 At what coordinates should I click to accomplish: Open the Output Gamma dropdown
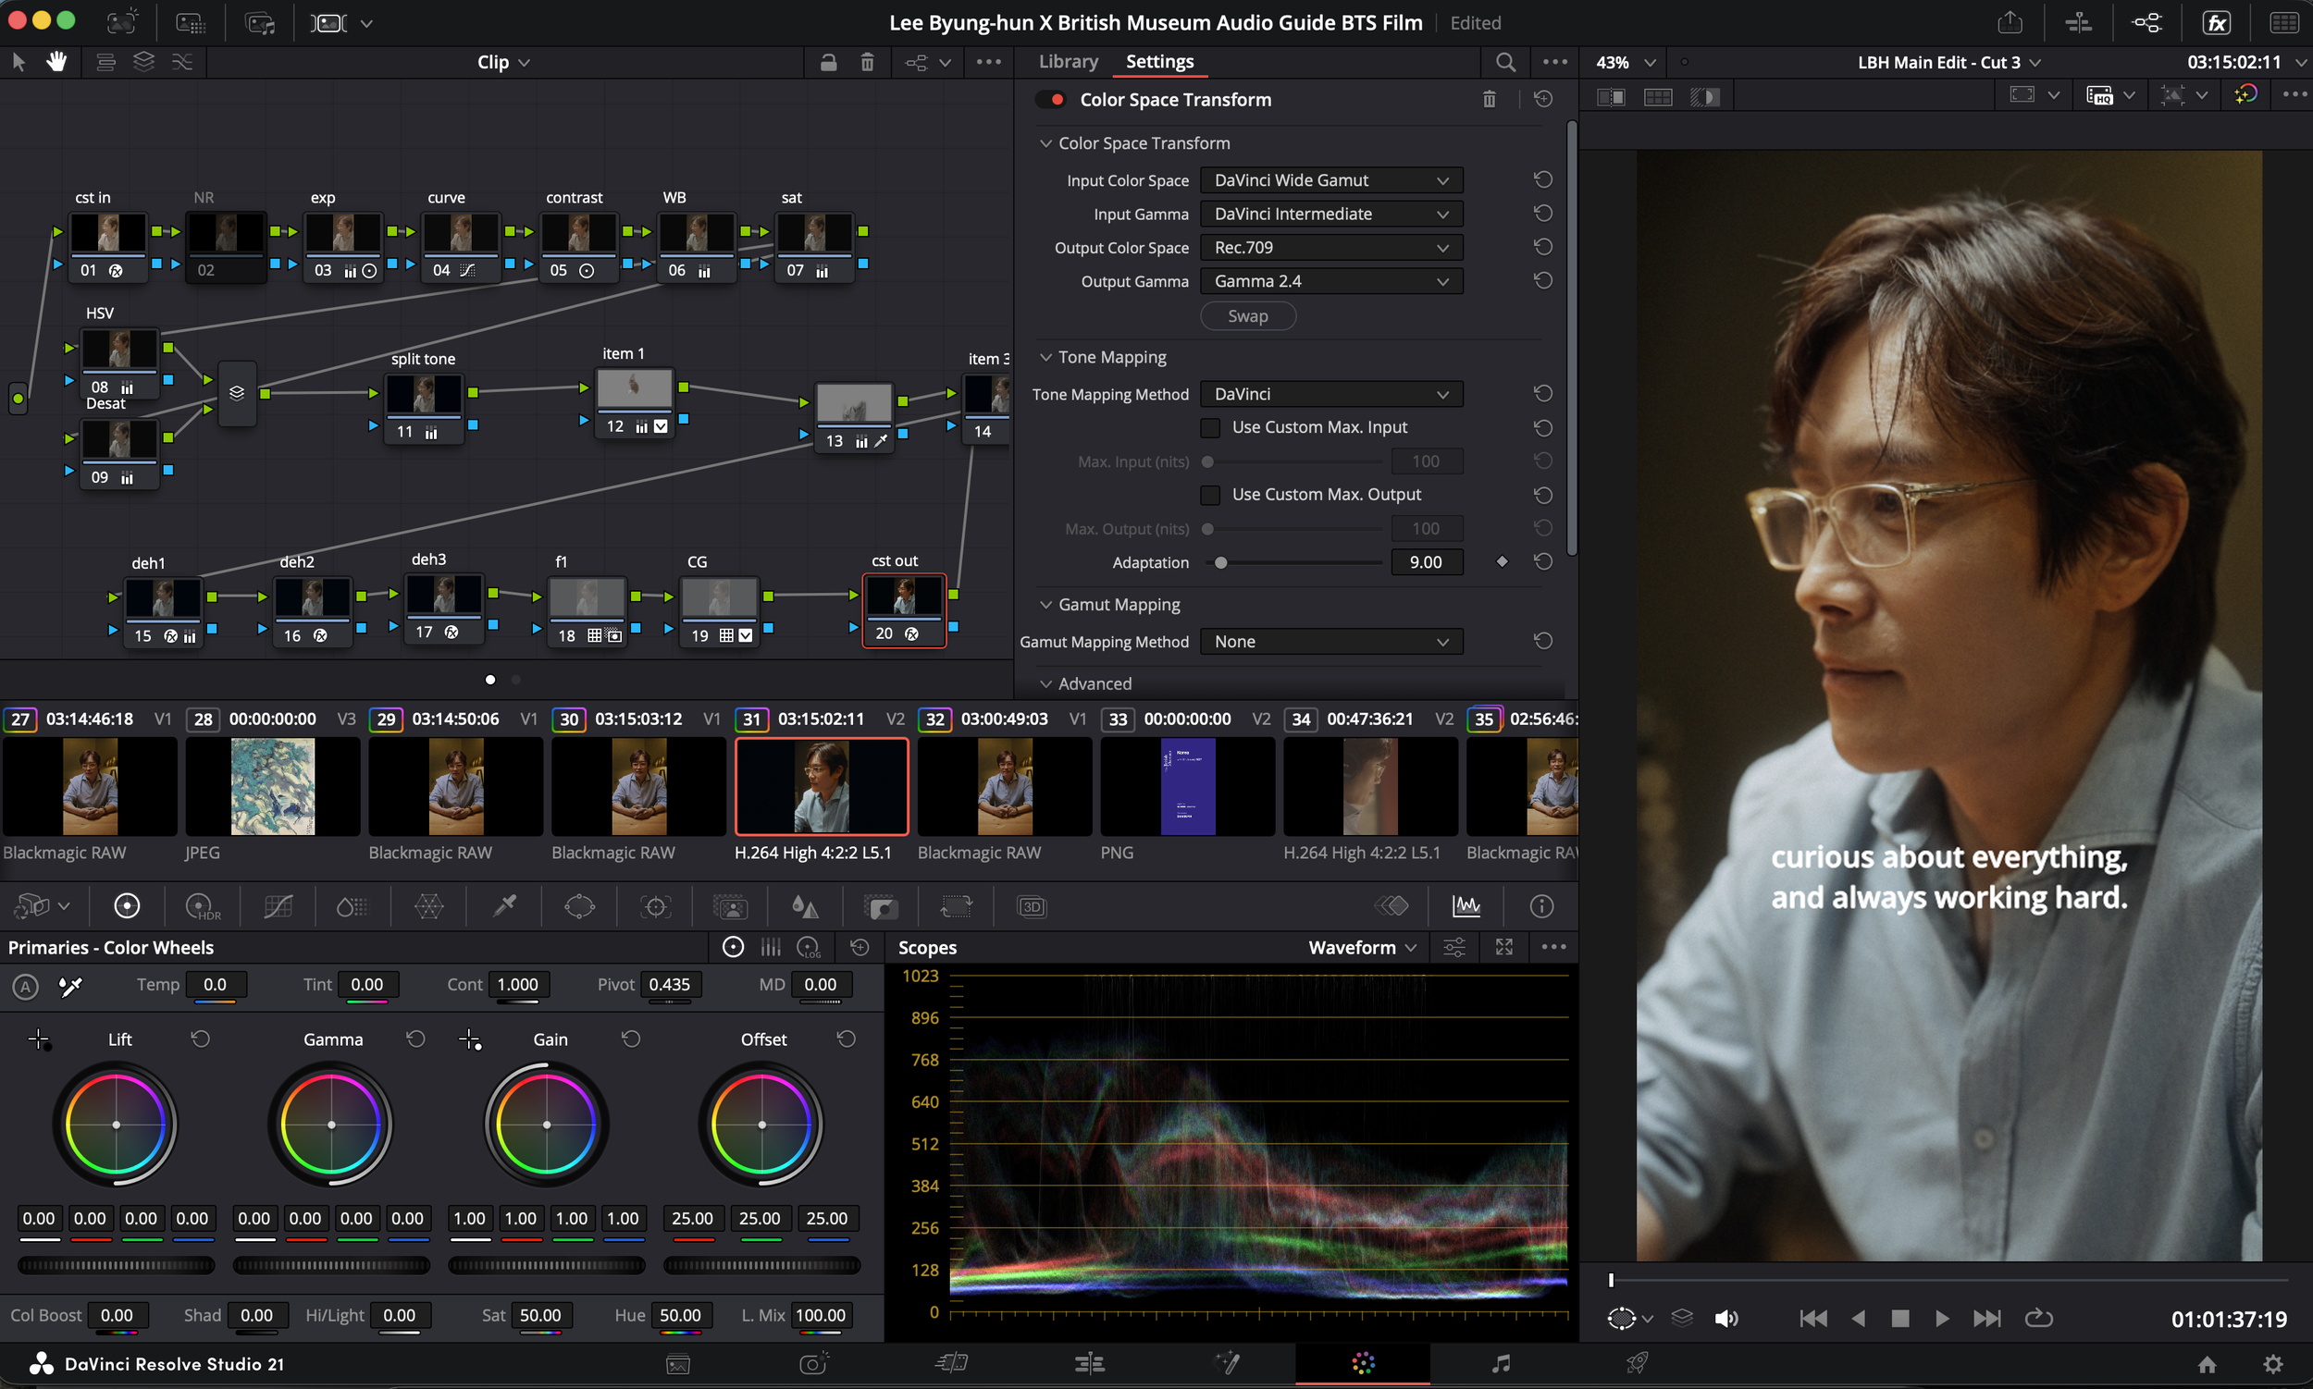1330,281
